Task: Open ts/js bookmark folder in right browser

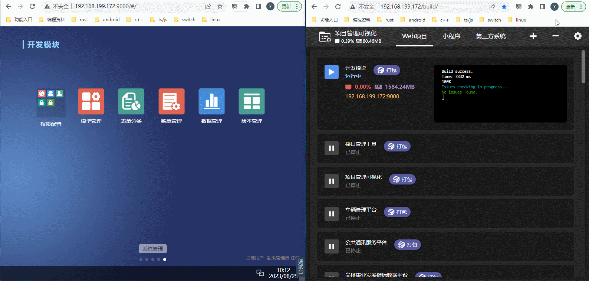Action: pyautogui.click(x=464, y=20)
